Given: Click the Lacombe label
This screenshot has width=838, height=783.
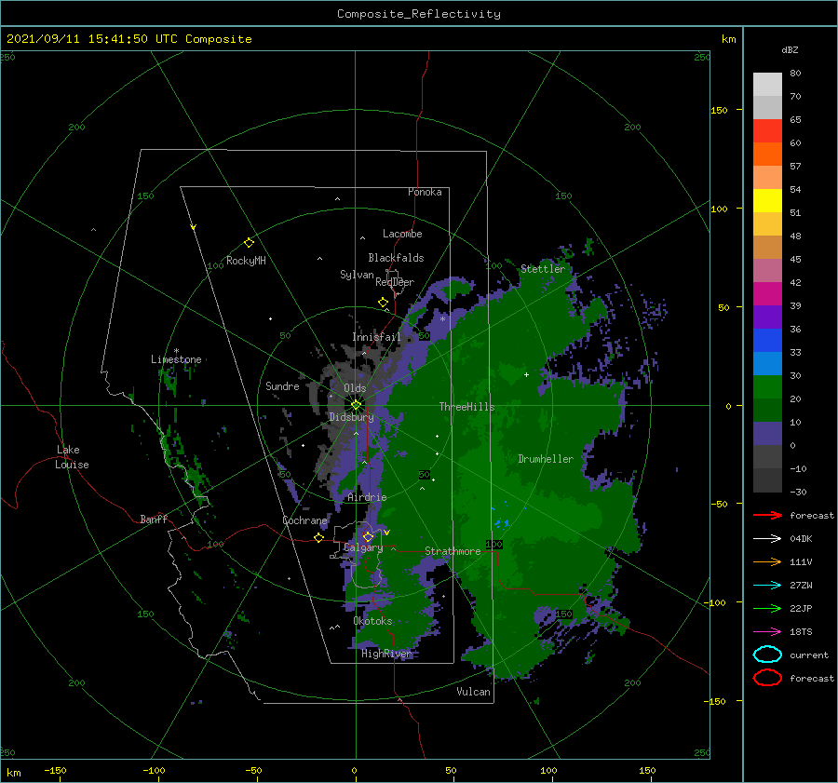Looking at the screenshot, I should tap(402, 234).
